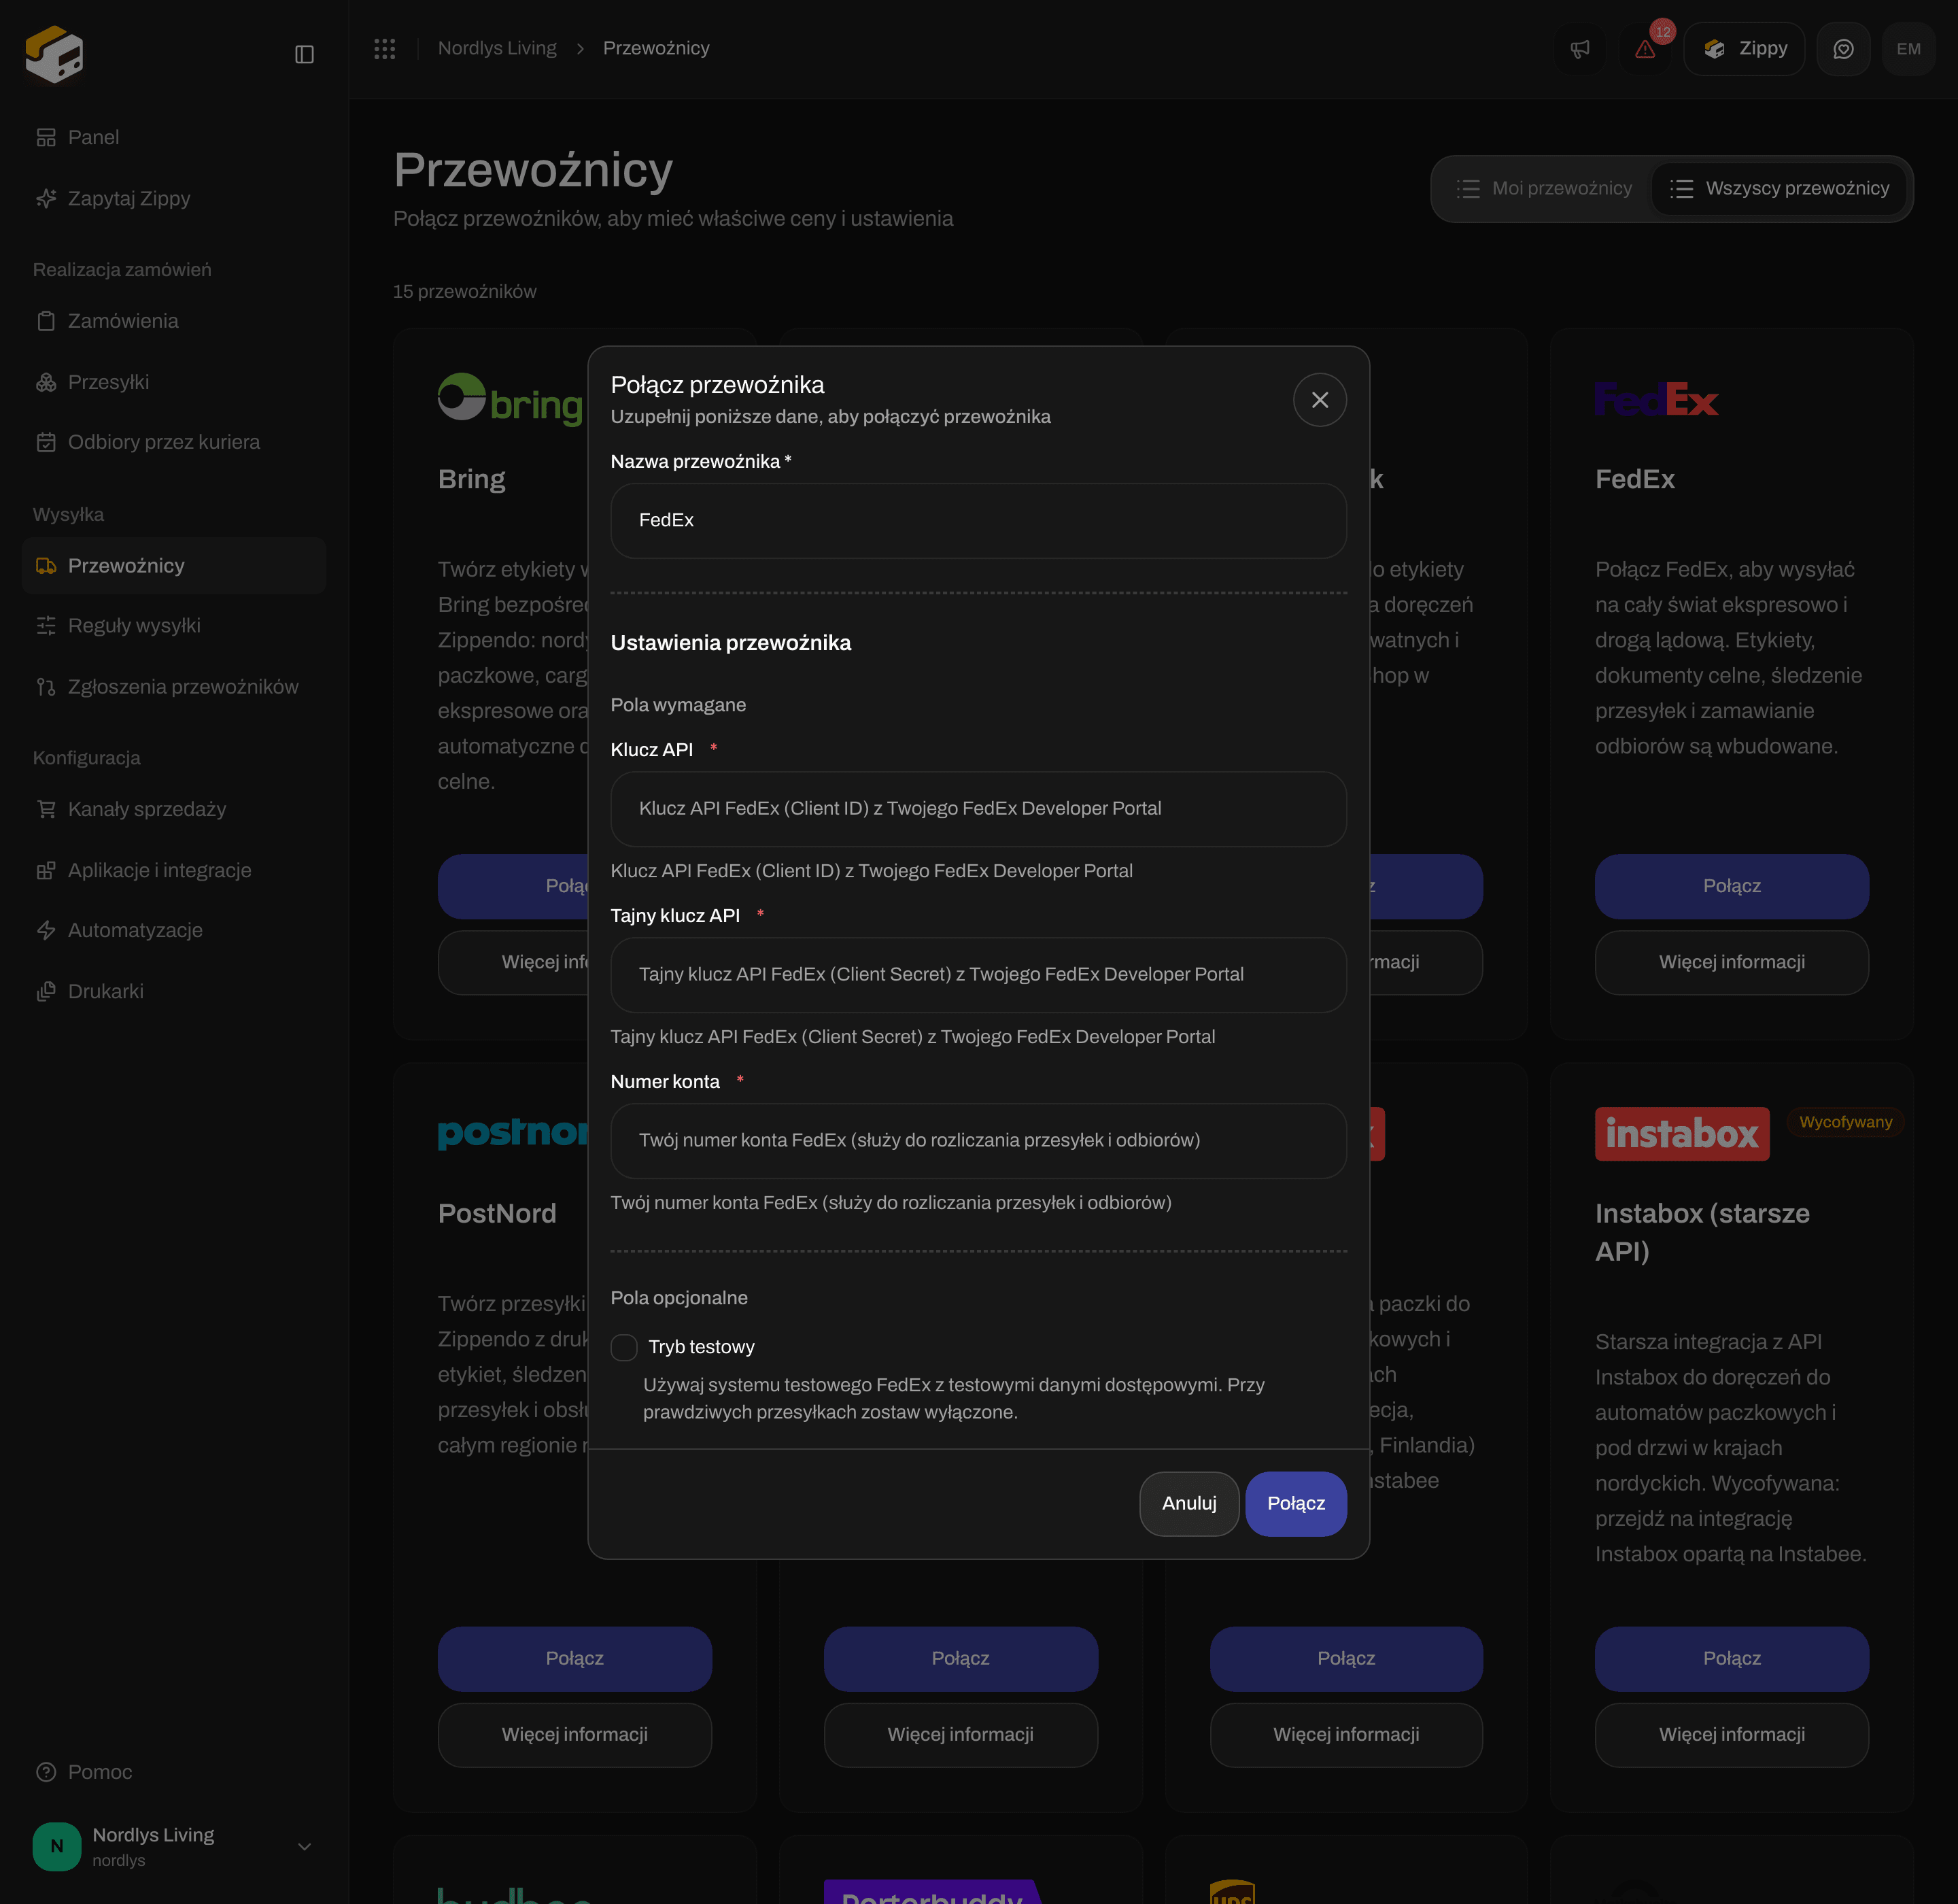The width and height of the screenshot is (1958, 1904).
Task: Select Przewoźnicy in the sidebar
Action: pos(174,566)
